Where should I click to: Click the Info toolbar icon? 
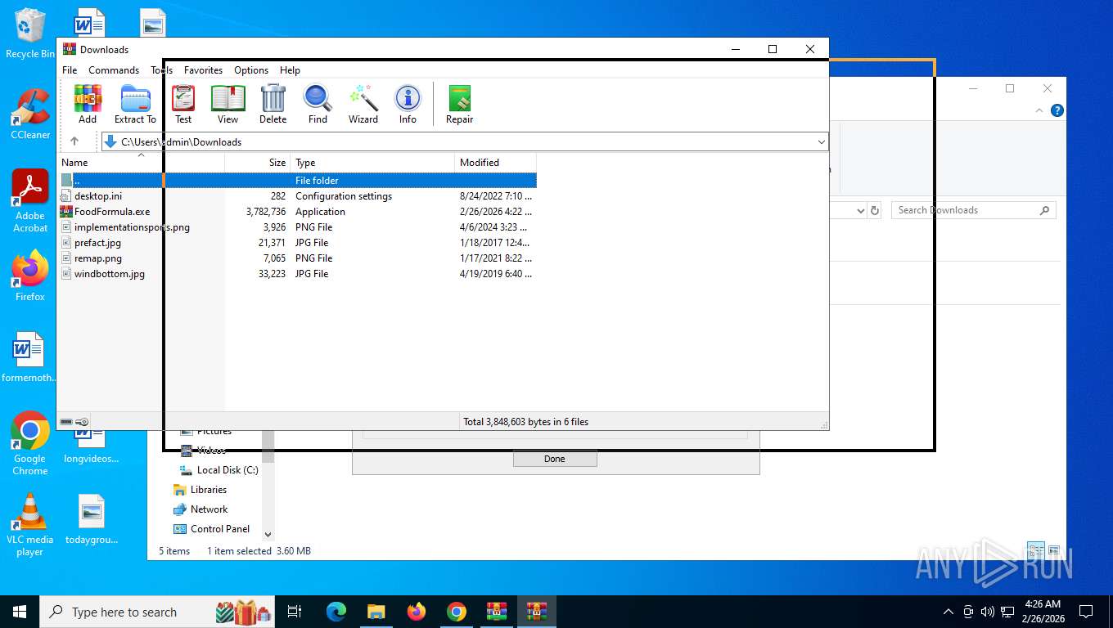(x=408, y=104)
